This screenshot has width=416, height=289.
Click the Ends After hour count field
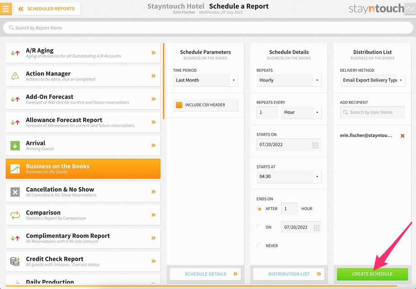[289, 209]
